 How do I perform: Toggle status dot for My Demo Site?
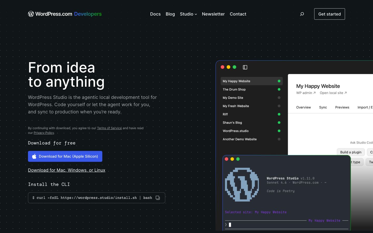279,98
